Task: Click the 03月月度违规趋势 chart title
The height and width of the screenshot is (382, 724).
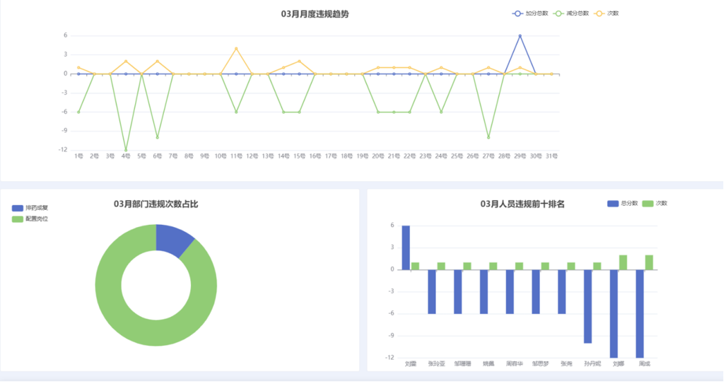Action: point(315,14)
